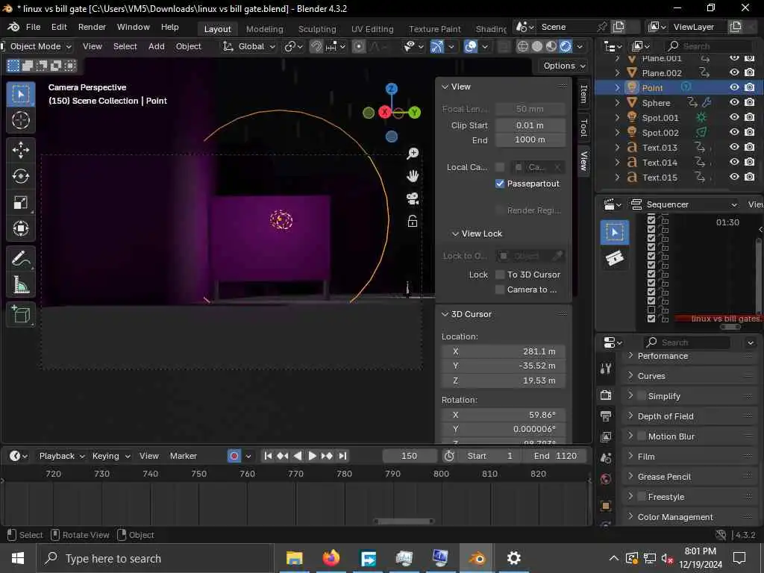Expand the Spot.002 outliner item
Viewport: 764px width, 573px height.
pyautogui.click(x=617, y=132)
